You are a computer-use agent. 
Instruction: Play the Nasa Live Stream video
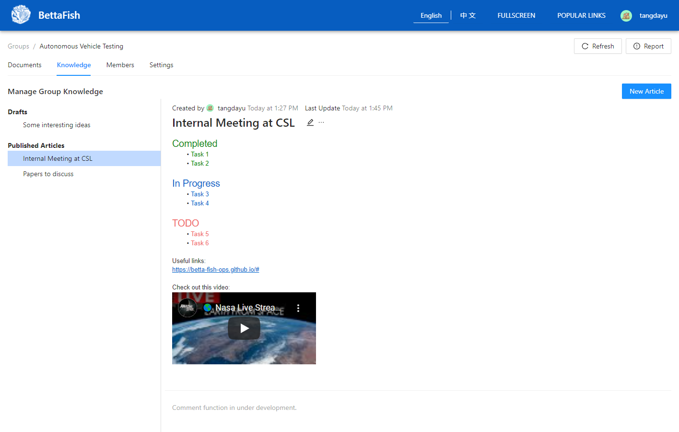point(244,328)
